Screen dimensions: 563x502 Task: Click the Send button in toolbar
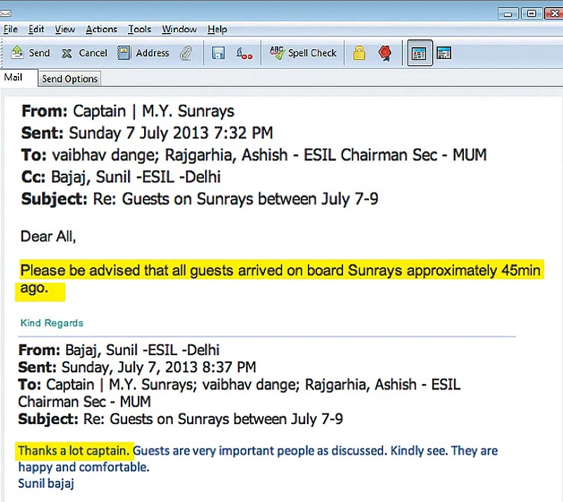(30, 53)
